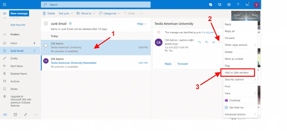The image size is (287, 131).
Task: Choose OneNote from the context menu
Action: click(240, 100)
